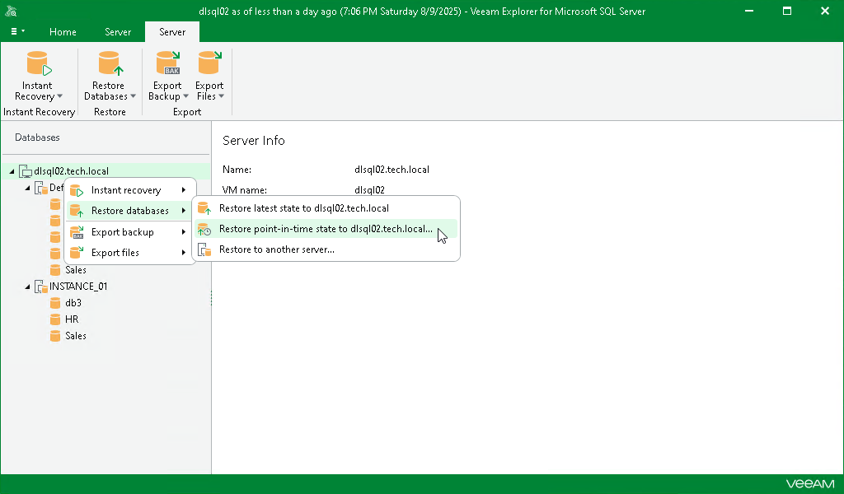Click the point-in-time restore clock icon

click(x=204, y=229)
